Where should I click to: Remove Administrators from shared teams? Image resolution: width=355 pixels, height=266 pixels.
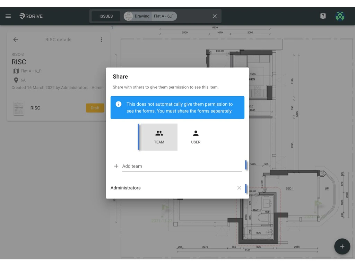click(x=239, y=188)
